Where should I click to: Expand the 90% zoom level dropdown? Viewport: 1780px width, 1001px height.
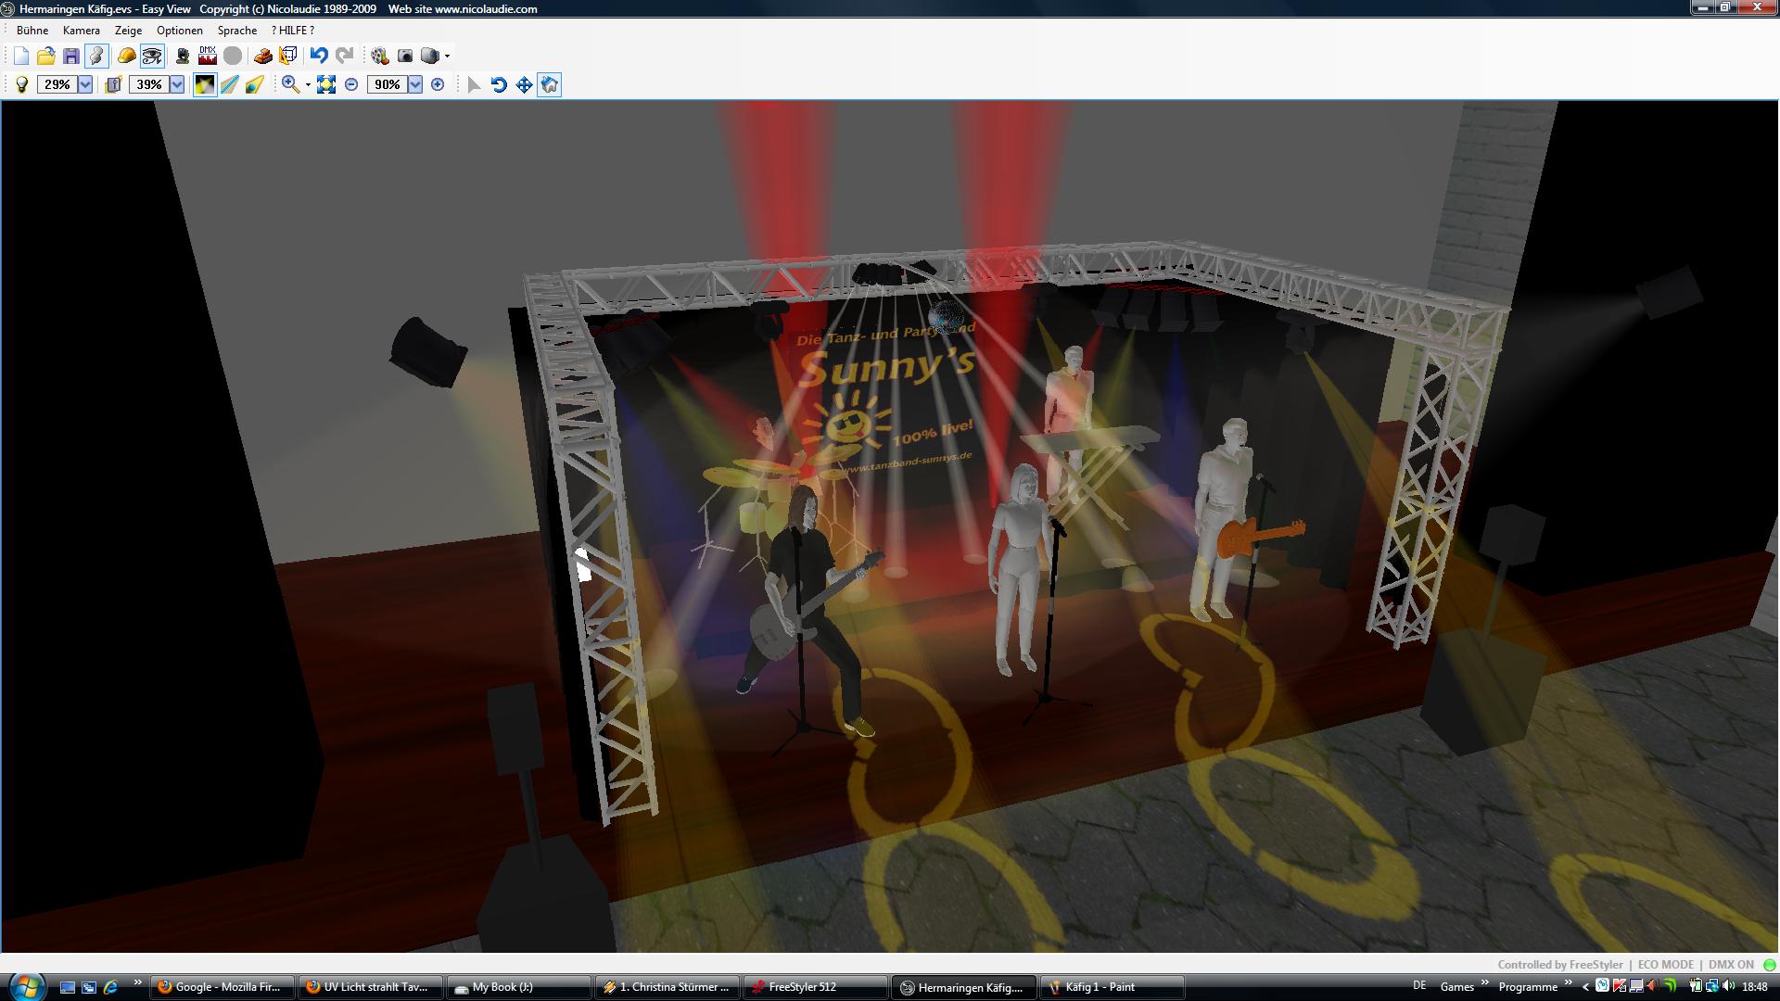[415, 84]
